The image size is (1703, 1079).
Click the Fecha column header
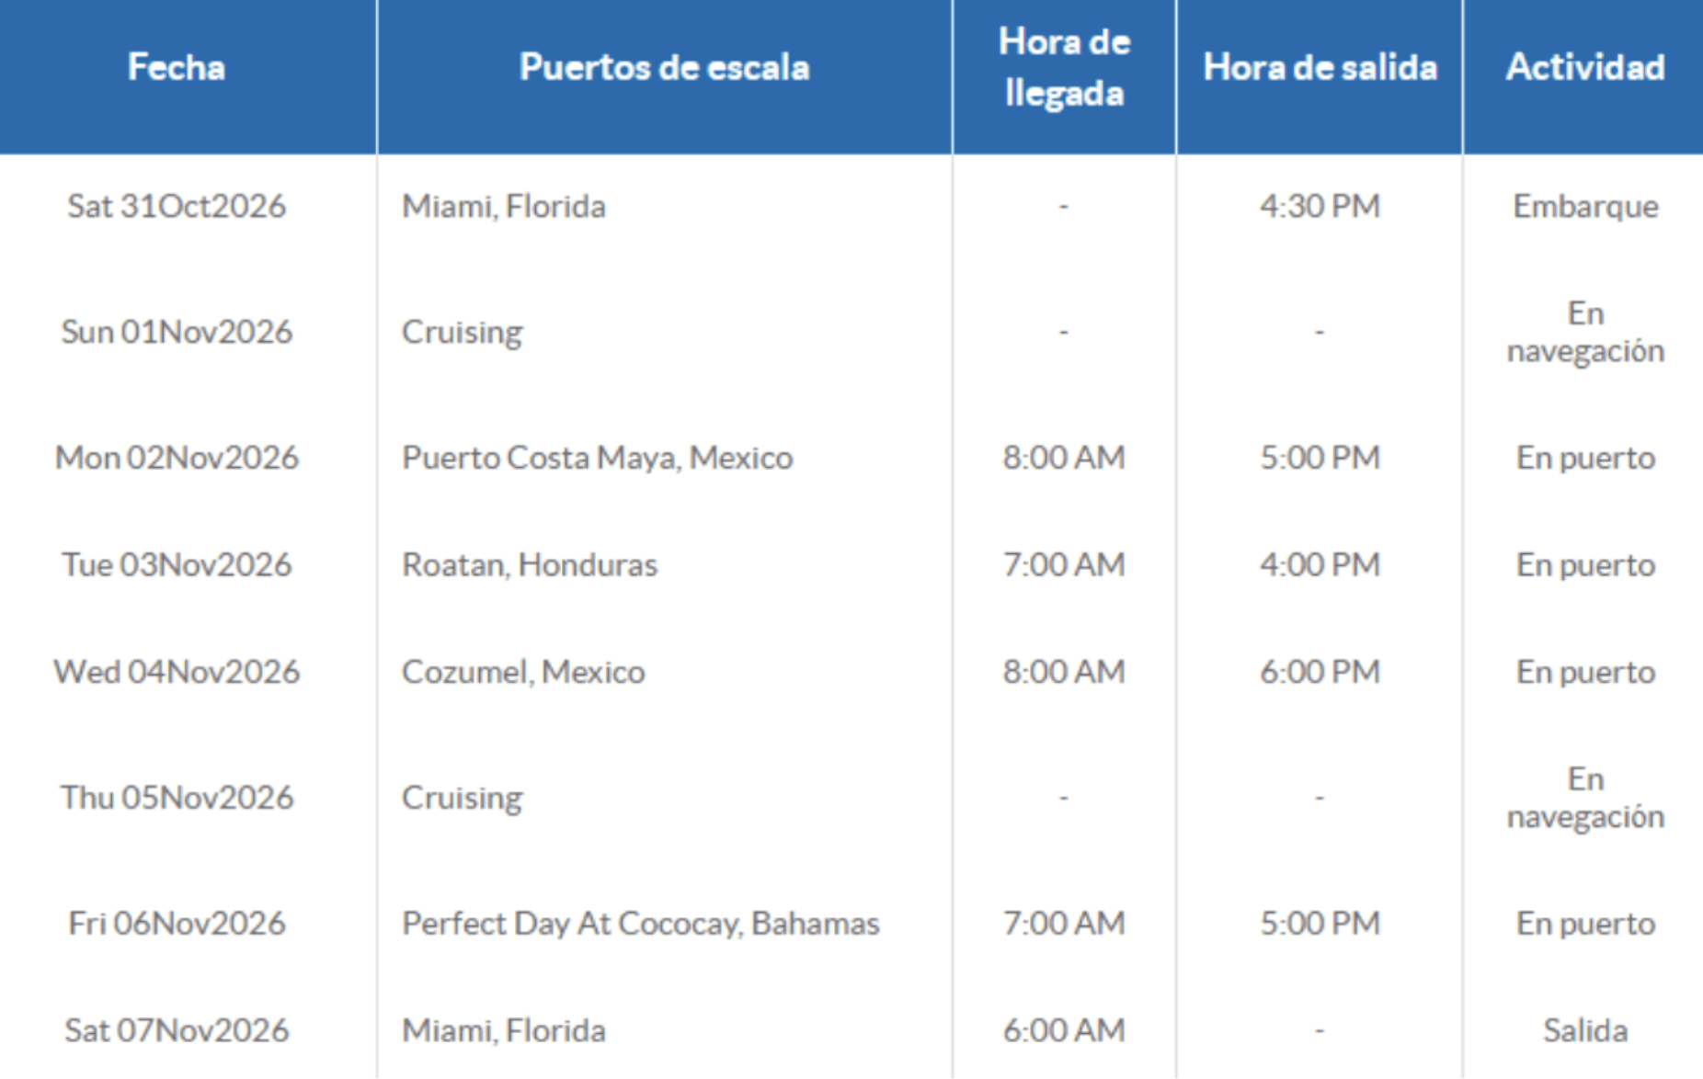(x=177, y=67)
